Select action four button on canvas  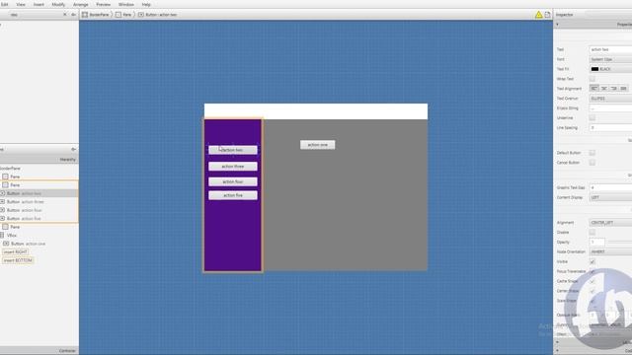tap(233, 181)
